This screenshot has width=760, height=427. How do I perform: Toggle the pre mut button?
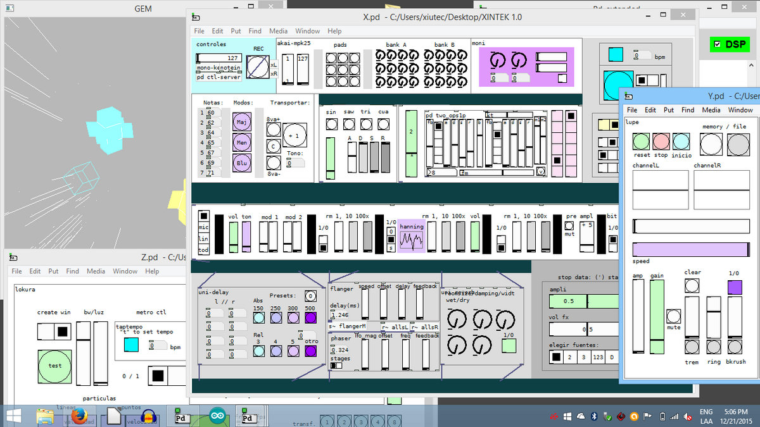pyautogui.click(x=569, y=226)
